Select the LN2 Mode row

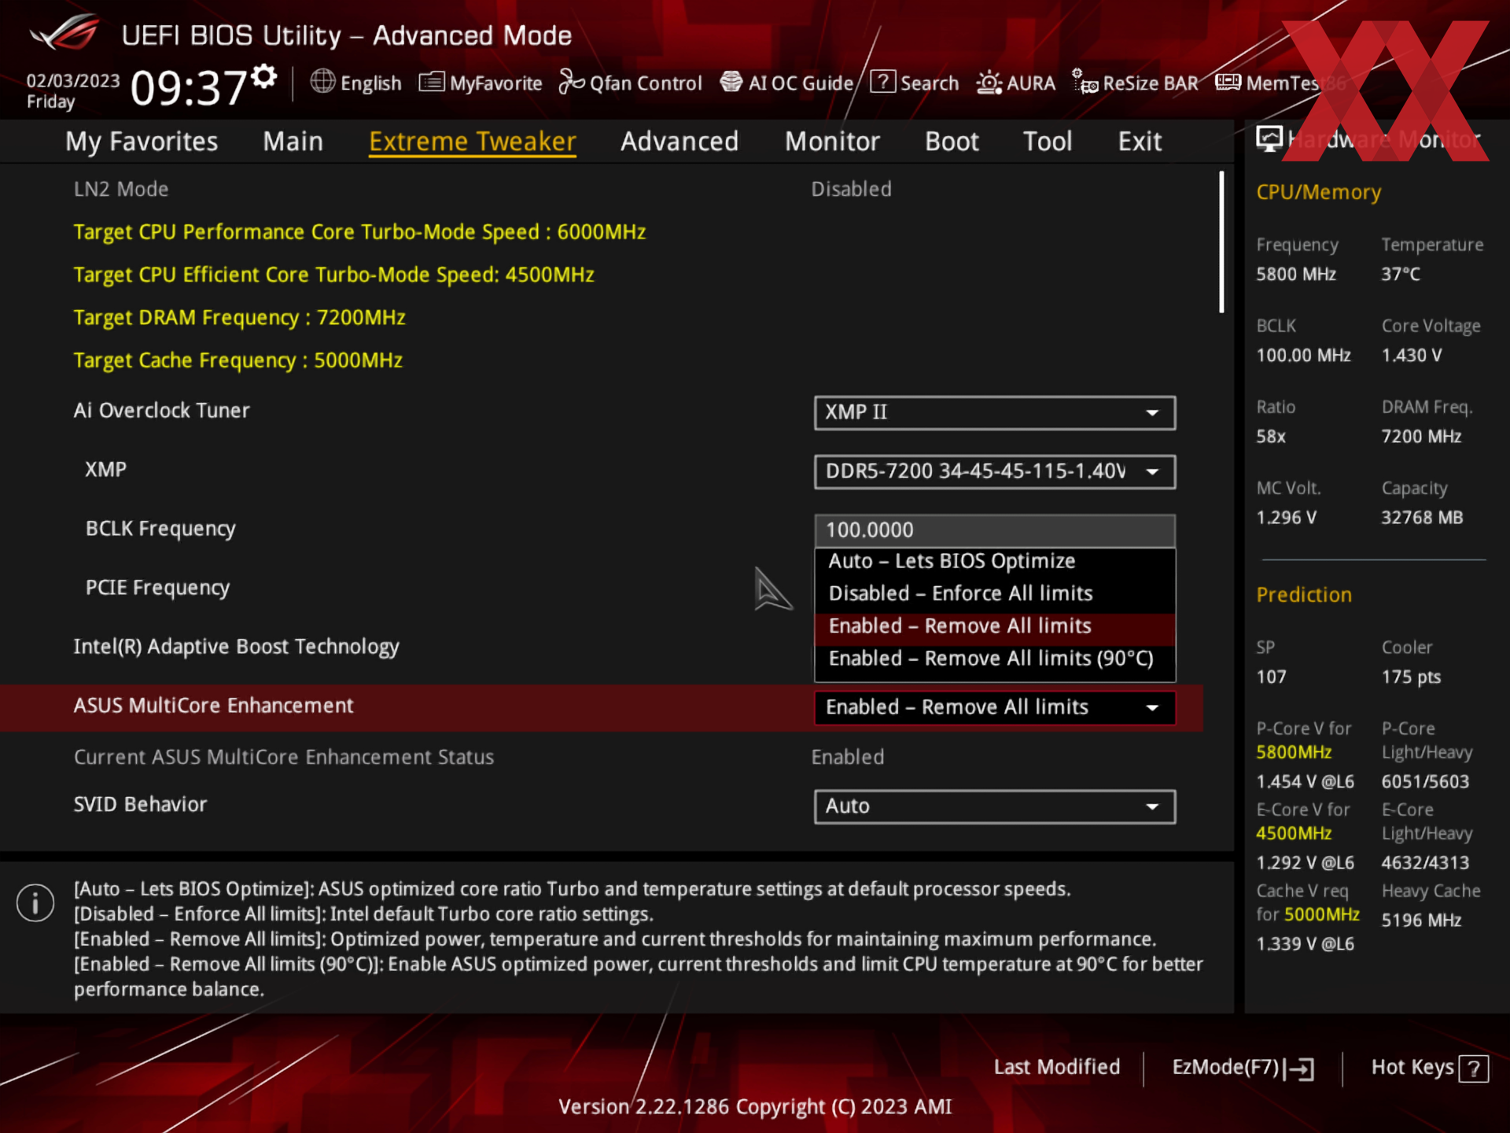[x=602, y=190]
